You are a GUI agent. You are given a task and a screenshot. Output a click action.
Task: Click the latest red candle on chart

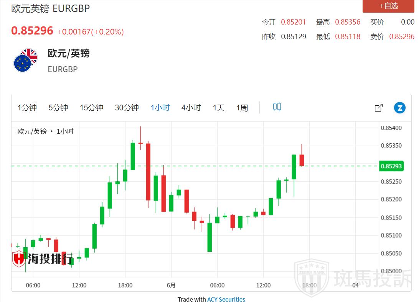point(302,160)
